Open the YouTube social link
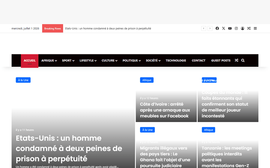 [230, 28]
